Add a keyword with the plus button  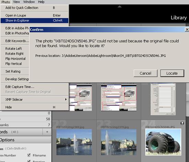tap(47, 132)
